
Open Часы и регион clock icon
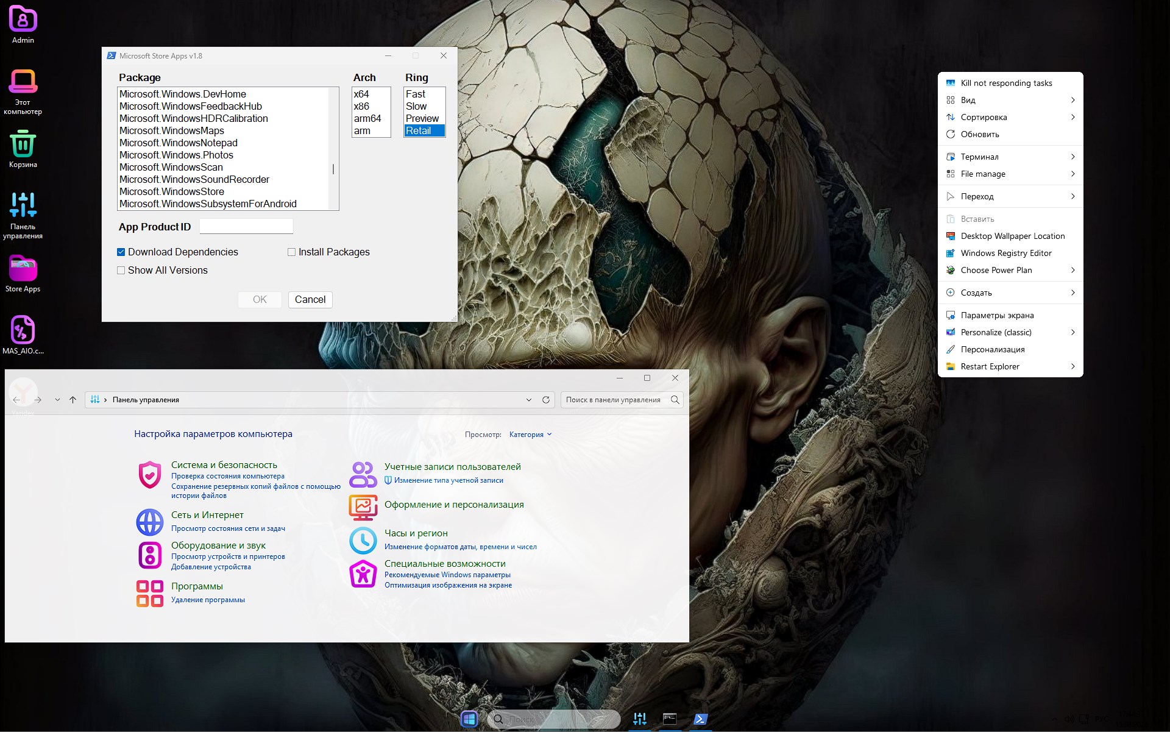coord(363,540)
